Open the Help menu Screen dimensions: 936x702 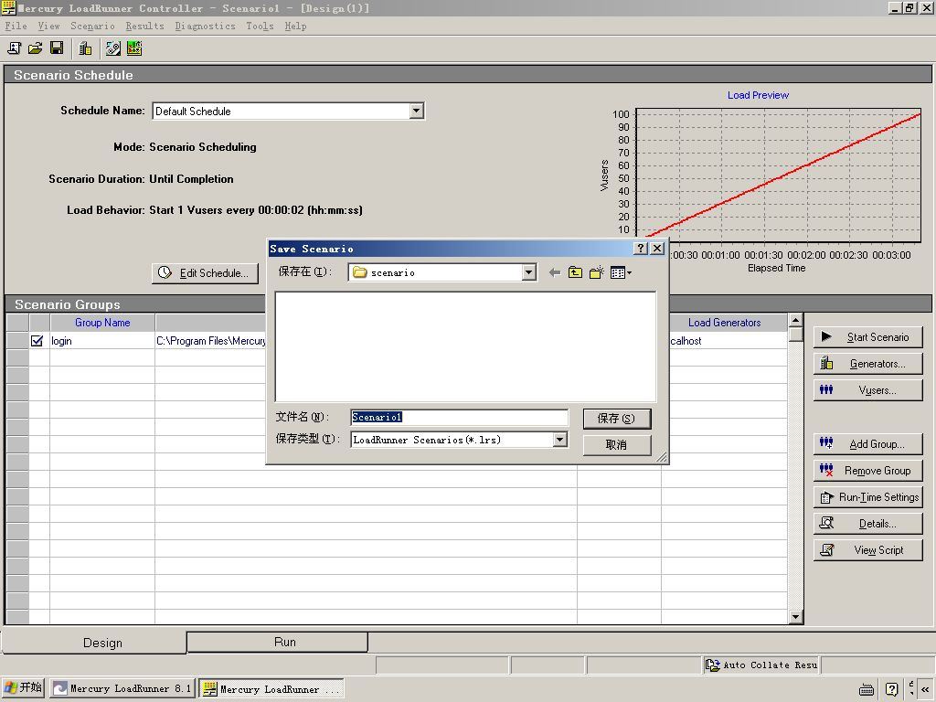pos(295,26)
